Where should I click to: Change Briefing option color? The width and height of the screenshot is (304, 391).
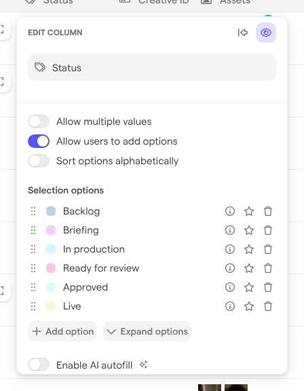51,230
